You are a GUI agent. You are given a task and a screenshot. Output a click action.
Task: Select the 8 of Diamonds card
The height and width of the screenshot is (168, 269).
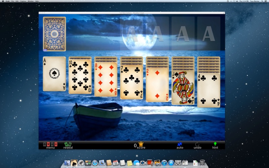coord(106,79)
